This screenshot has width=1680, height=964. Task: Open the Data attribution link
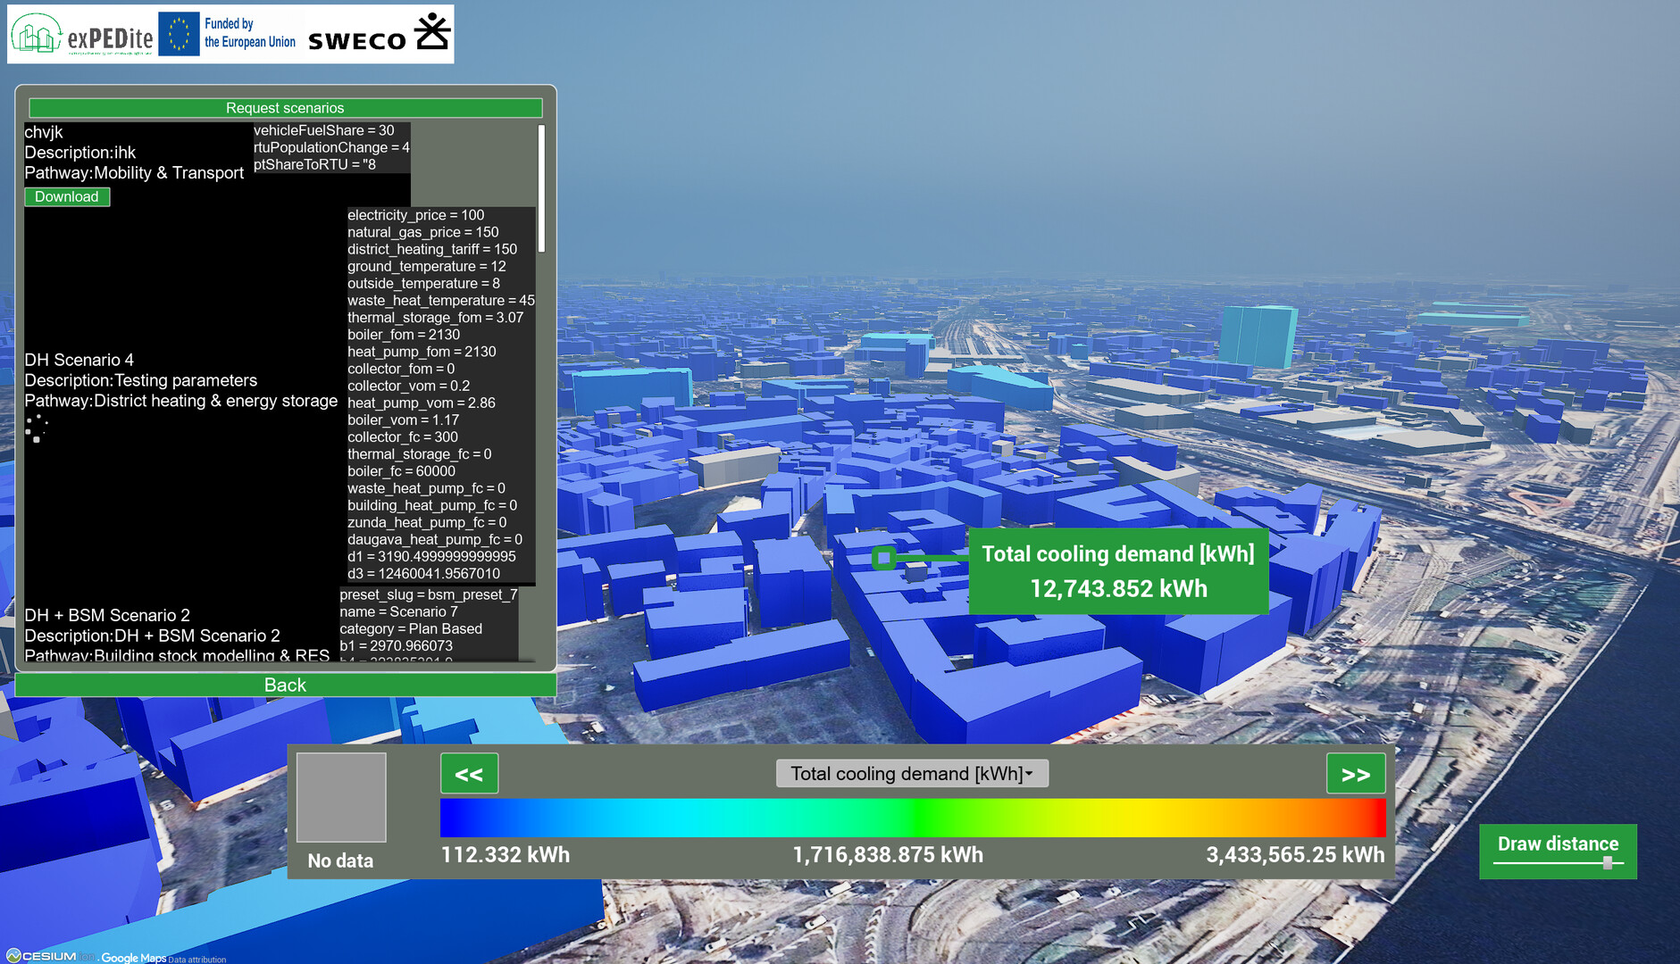click(x=196, y=960)
